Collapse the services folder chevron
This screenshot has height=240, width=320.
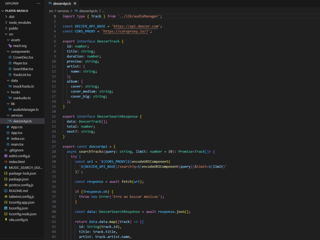(x=8, y=115)
